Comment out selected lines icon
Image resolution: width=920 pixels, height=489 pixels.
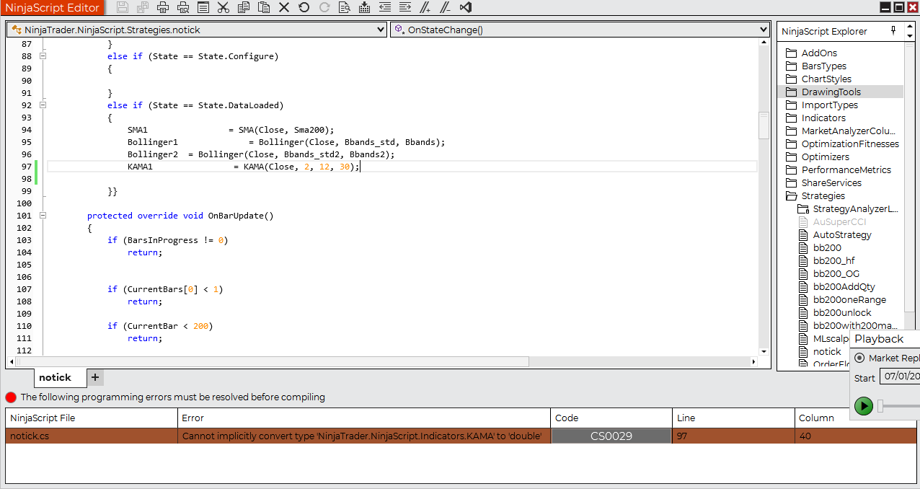tap(425, 7)
